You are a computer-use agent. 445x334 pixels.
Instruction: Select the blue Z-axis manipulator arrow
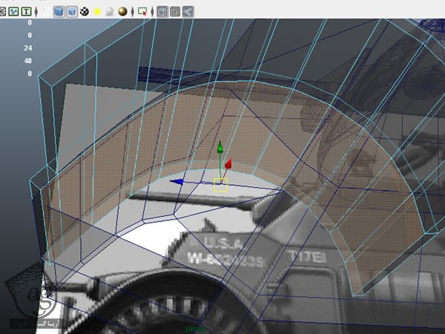tap(177, 181)
